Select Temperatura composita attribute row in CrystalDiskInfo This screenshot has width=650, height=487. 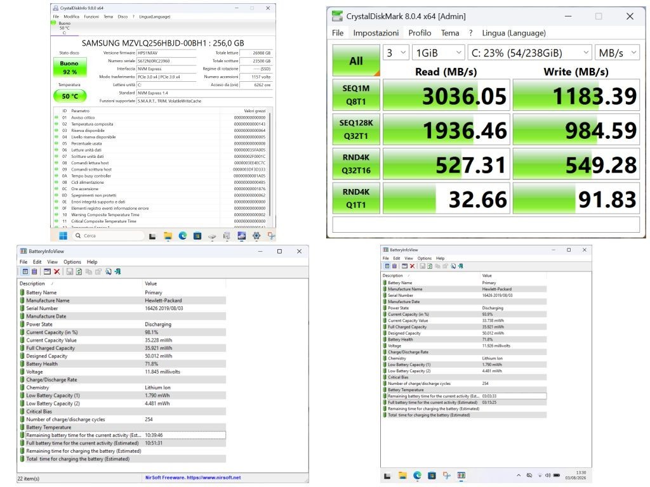(x=161, y=124)
